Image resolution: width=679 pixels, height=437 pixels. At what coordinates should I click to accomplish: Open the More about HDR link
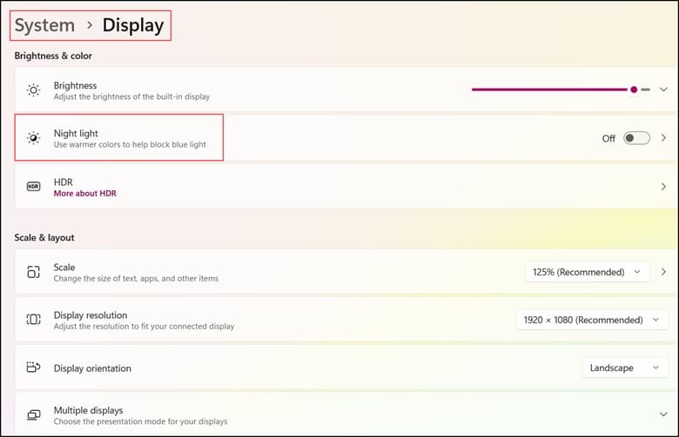(x=85, y=193)
